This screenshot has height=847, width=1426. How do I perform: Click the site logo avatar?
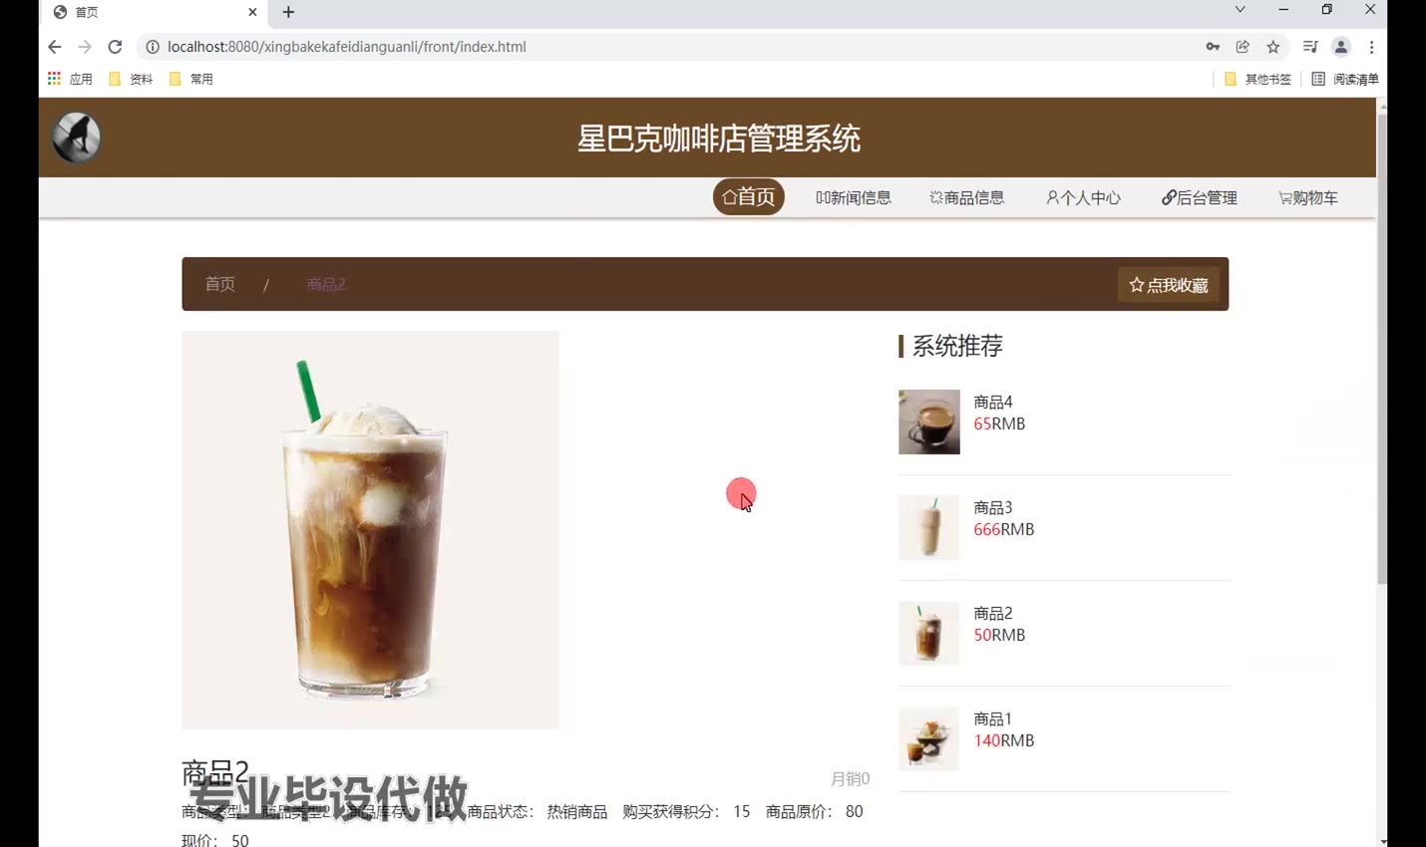[x=77, y=138]
